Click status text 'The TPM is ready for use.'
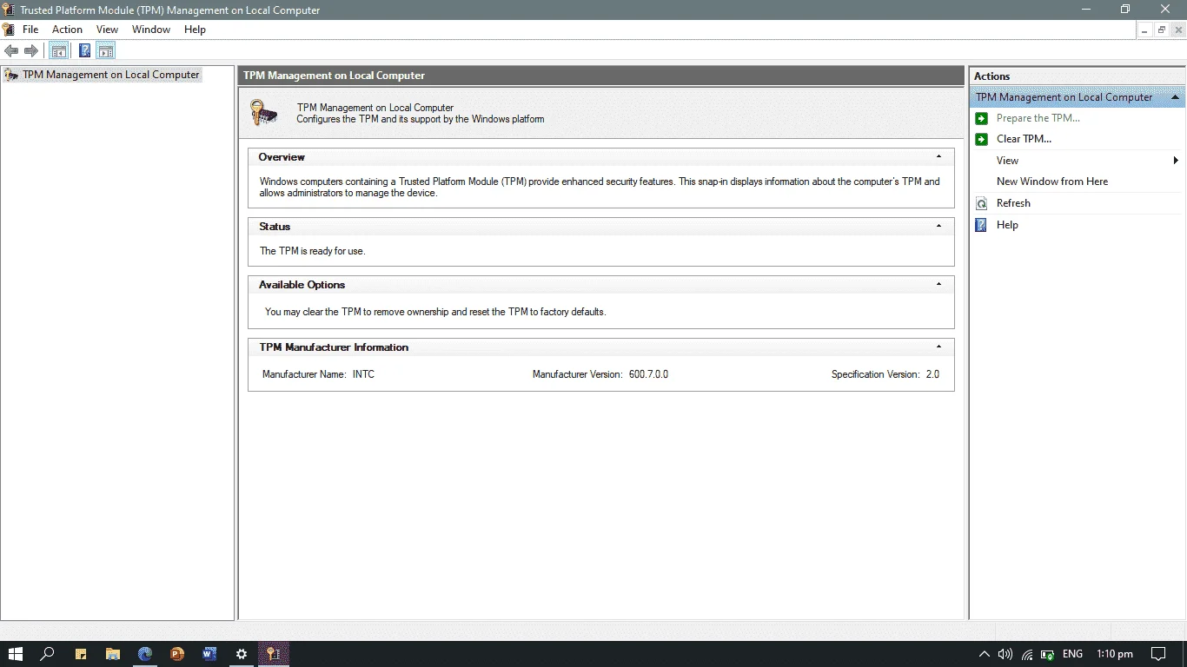The height and width of the screenshot is (667, 1187). 312,251
